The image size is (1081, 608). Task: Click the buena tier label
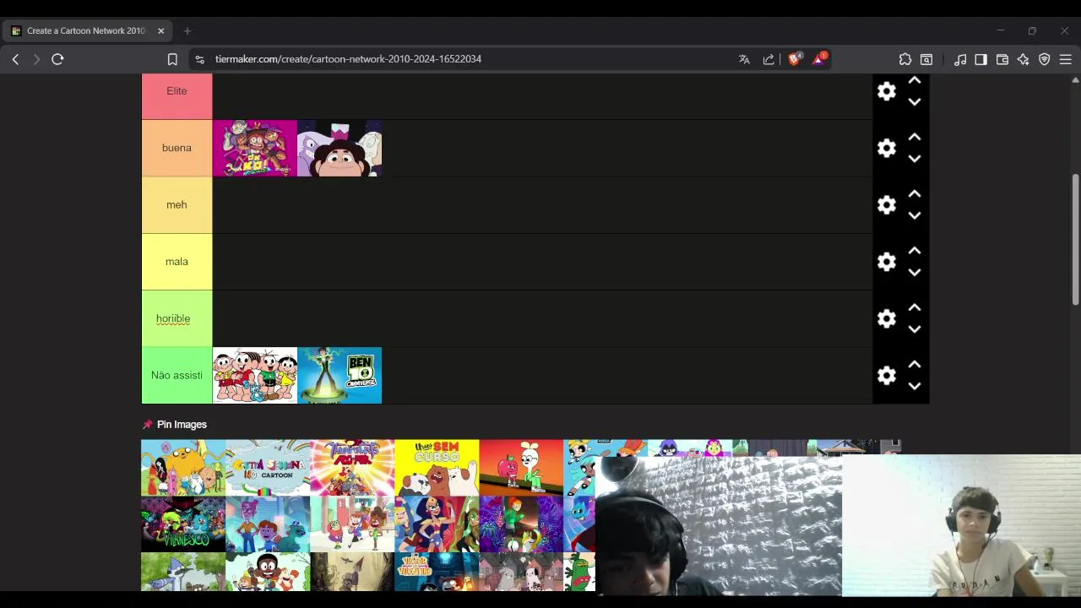[x=177, y=148]
